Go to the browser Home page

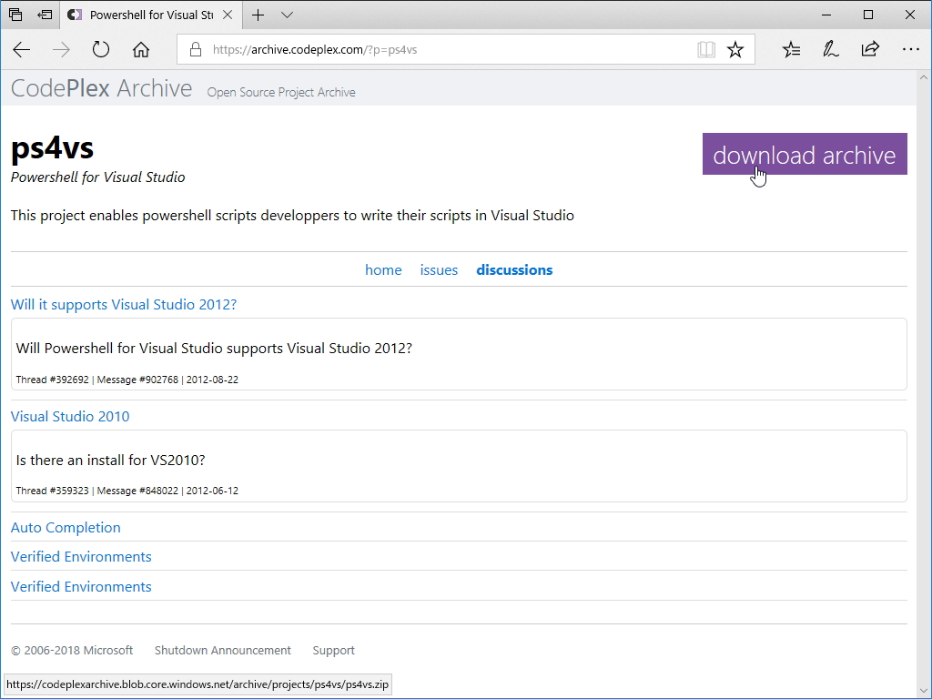coord(141,50)
